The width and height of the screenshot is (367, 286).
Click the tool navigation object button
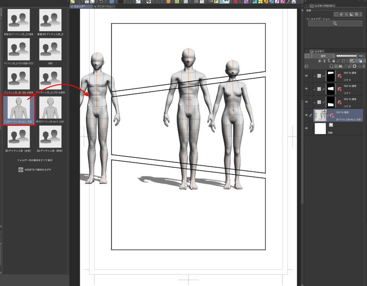[335, 23]
